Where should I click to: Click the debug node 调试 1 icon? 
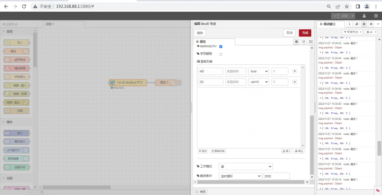(x=173, y=82)
